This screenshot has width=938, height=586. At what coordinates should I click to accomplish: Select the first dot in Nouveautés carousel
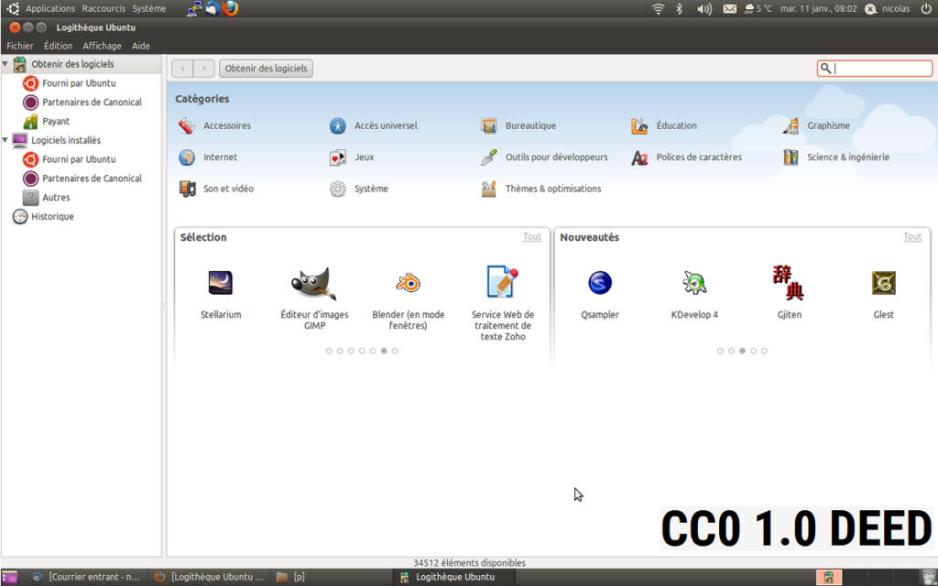pyautogui.click(x=720, y=351)
